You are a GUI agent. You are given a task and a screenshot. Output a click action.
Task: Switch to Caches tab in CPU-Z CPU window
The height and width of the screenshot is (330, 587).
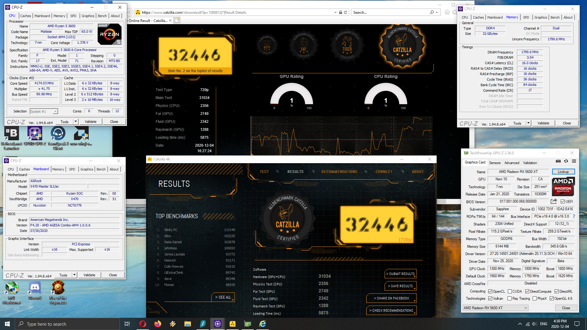[26, 16]
